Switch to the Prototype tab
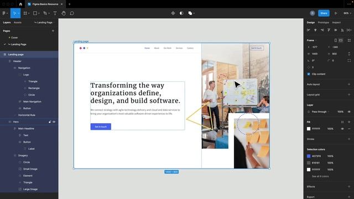Screen dimensions: 354x199 coord(323,23)
